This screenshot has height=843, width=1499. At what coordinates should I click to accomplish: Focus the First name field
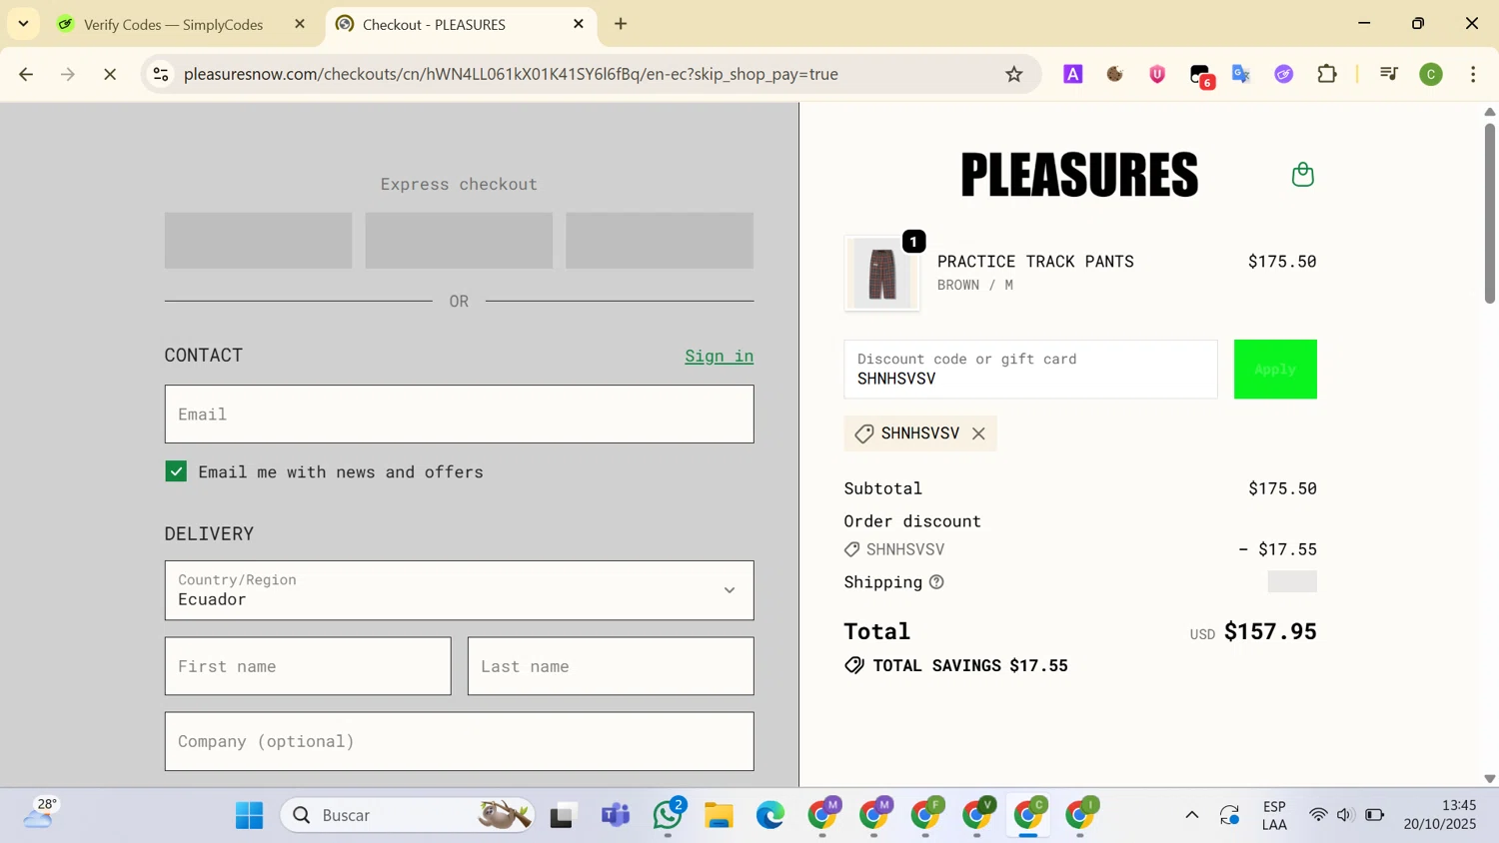pyautogui.click(x=308, y=666)
